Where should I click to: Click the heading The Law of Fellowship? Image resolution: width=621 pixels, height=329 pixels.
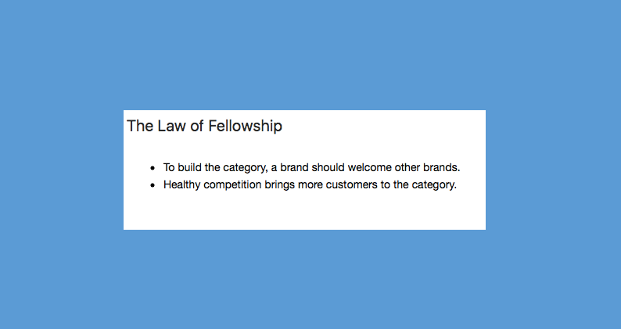pyautogui.click(x=204, y=126)
